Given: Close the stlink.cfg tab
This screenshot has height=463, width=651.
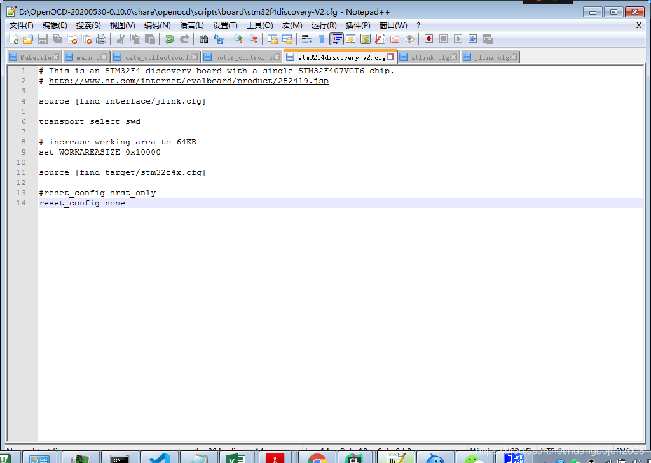Looking at the screenshot, I should coord(455,57).
